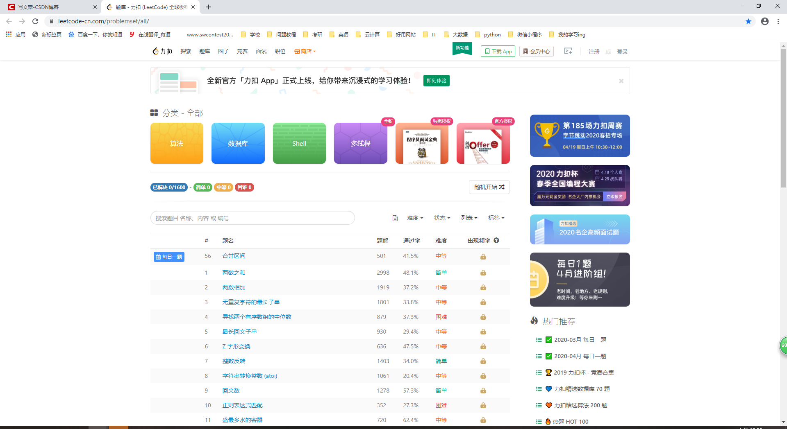This screenshot has height=429, width=787.
Task: Click the 登录 login link
Action: tap(622, 52)
